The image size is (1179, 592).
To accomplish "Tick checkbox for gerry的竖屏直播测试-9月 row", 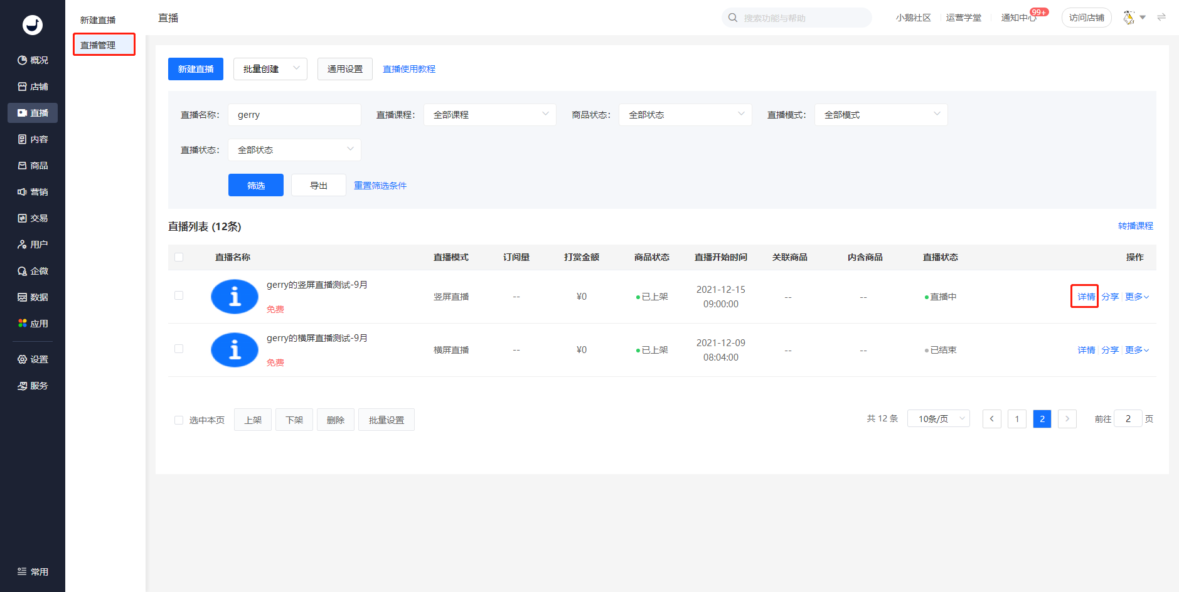I will point(179,295).
